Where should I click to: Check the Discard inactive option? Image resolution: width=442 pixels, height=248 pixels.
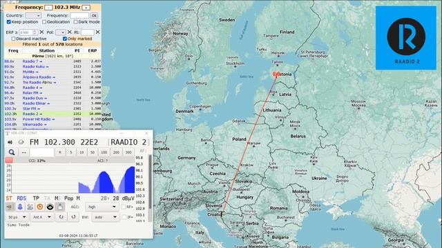pyautogui.click(x=13, y=39)
